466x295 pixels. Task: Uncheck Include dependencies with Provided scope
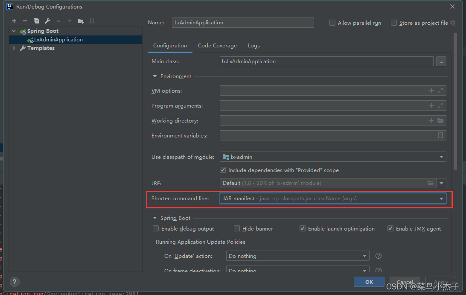(223, 170)
